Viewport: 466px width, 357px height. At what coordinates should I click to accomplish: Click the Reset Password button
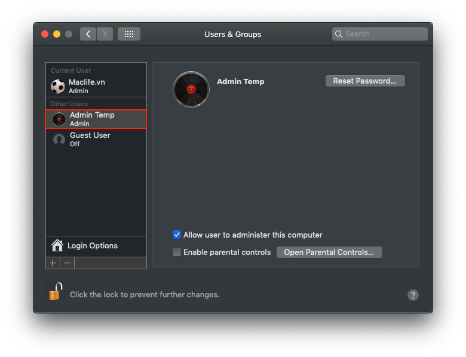pos(365,81)
